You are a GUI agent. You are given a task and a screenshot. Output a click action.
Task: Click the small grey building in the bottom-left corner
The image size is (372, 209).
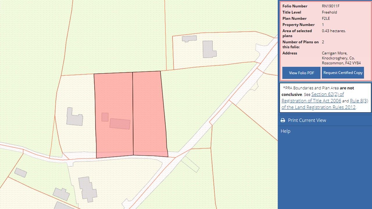[x=21, y=172]
